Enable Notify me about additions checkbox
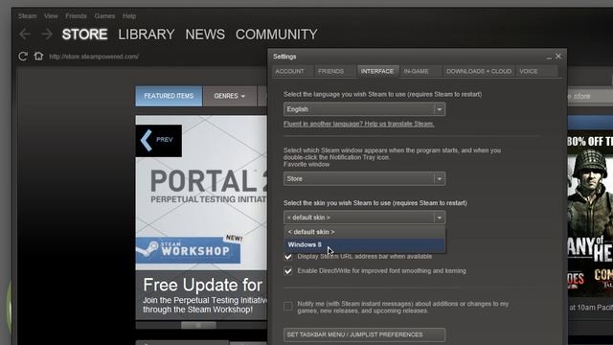The height and width of the screenshot is (345, 613). (288, 306)
